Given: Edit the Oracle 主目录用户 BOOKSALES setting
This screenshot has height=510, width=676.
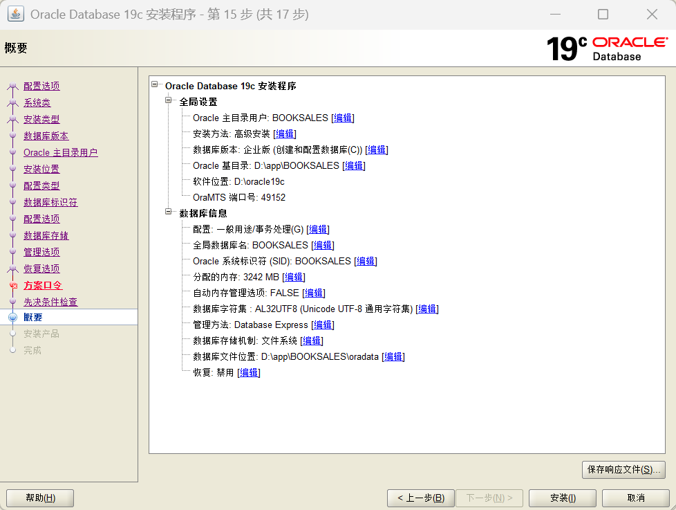Looking at the screenshot, I should 343,118.
